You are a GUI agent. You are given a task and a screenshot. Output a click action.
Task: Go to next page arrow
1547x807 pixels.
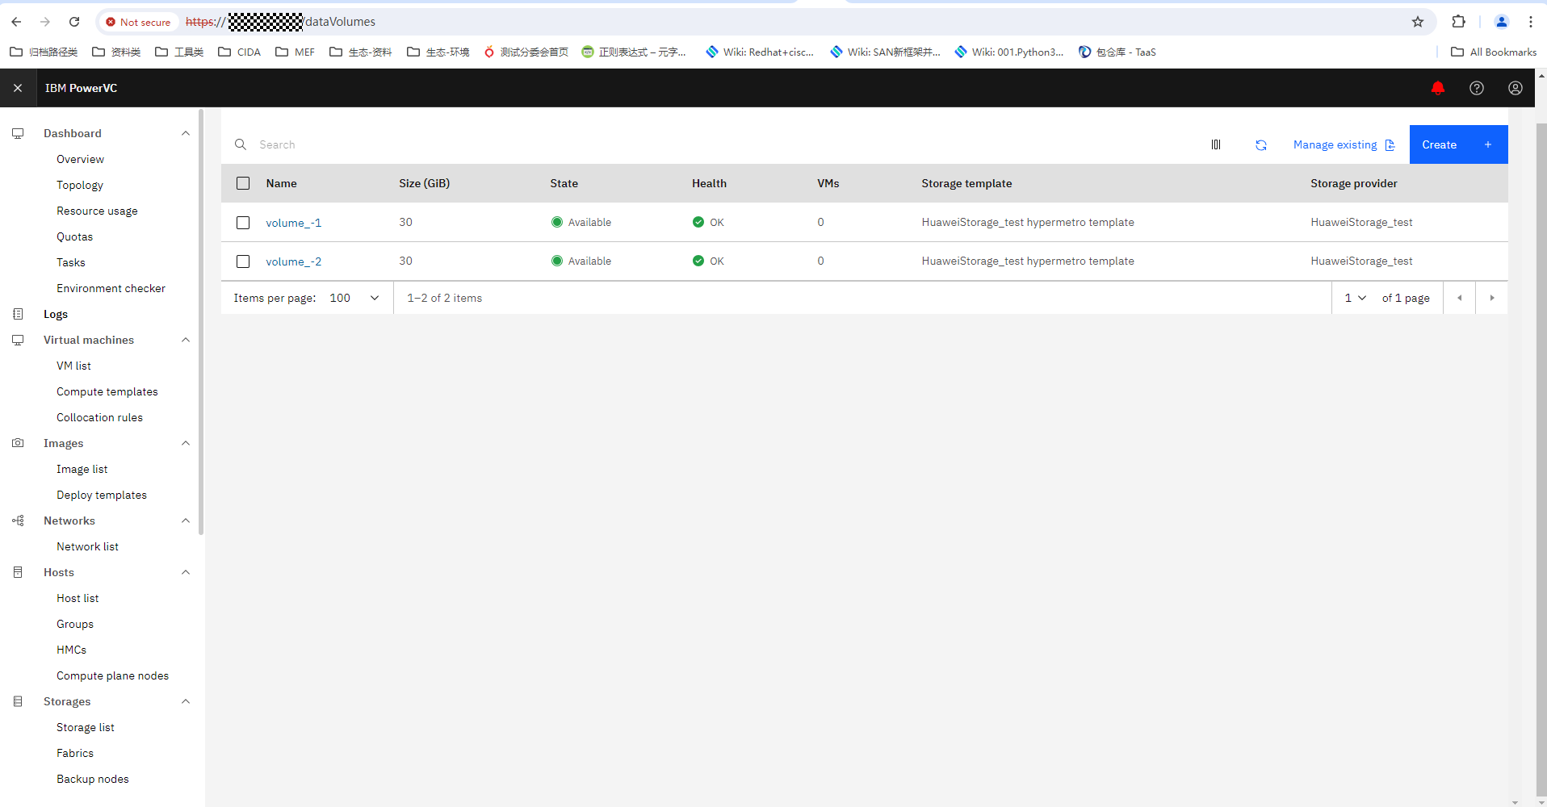[1491, 298]
